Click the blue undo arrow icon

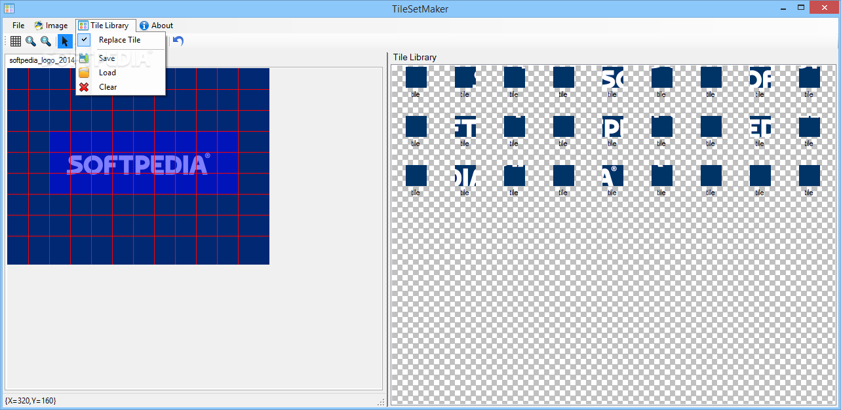pos(178,41)
